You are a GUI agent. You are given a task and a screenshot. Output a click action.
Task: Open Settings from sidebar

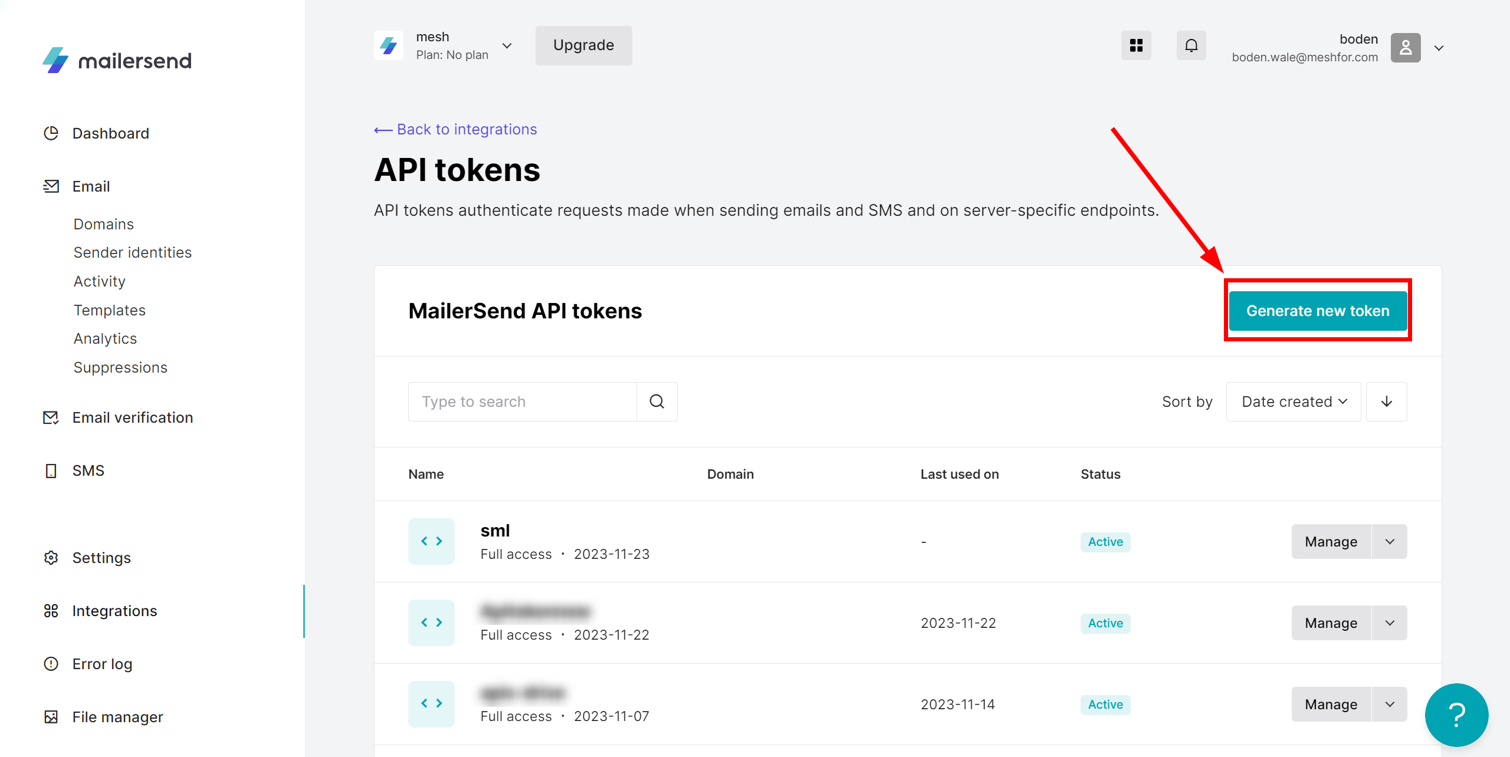(101, 558)
